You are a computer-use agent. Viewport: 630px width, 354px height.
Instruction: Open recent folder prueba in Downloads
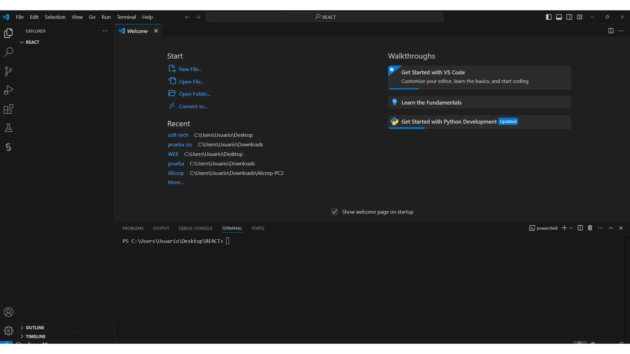[176, 163]
